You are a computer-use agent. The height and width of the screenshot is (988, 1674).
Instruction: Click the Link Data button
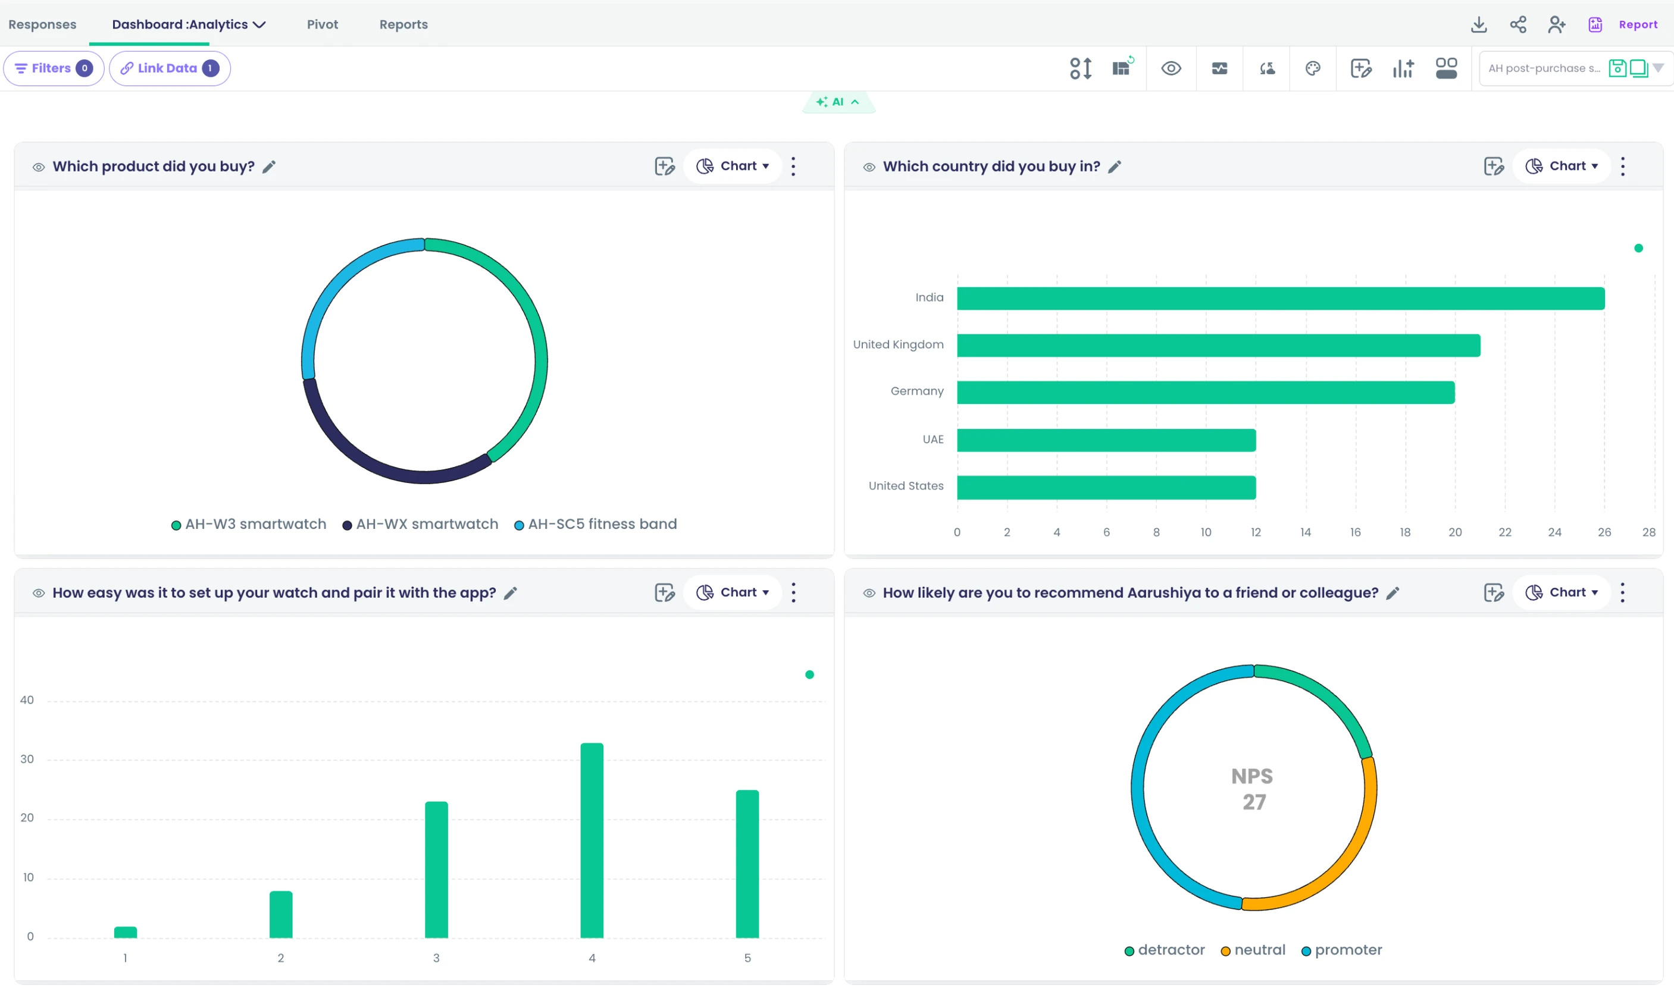170,68
